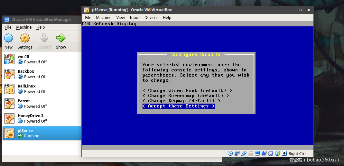The width and height of the screenshot is (344, 166).
Task: Click the optical disk status icon
Action: tap(230, 153)
